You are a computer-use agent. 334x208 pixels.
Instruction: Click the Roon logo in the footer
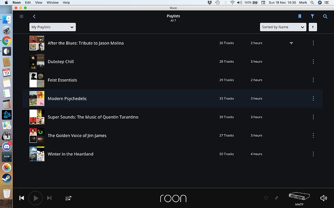pyautogui.click(x=173, y=198)
